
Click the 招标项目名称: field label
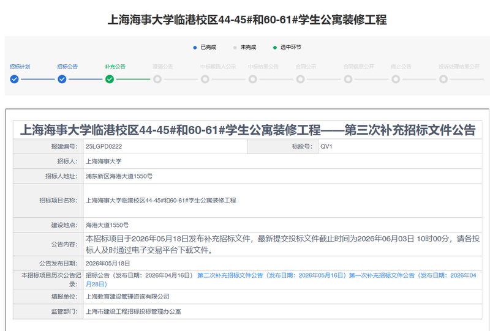tap(58, 201)
